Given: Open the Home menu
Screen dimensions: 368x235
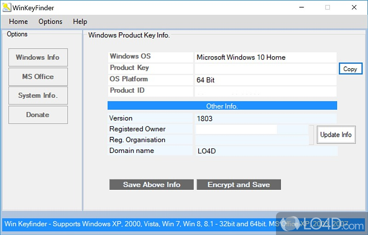Looking at the screenshot, I should tap(18, 22).
